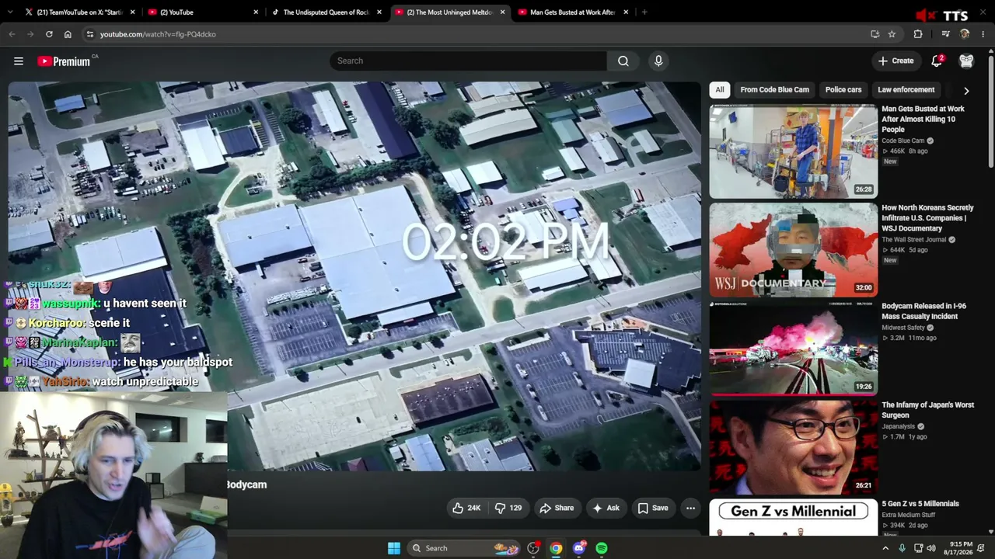Screen dimensions: 995x559
Task: Show hidden system tray icons
Action: pyautogui.click(x=885, y=548)
